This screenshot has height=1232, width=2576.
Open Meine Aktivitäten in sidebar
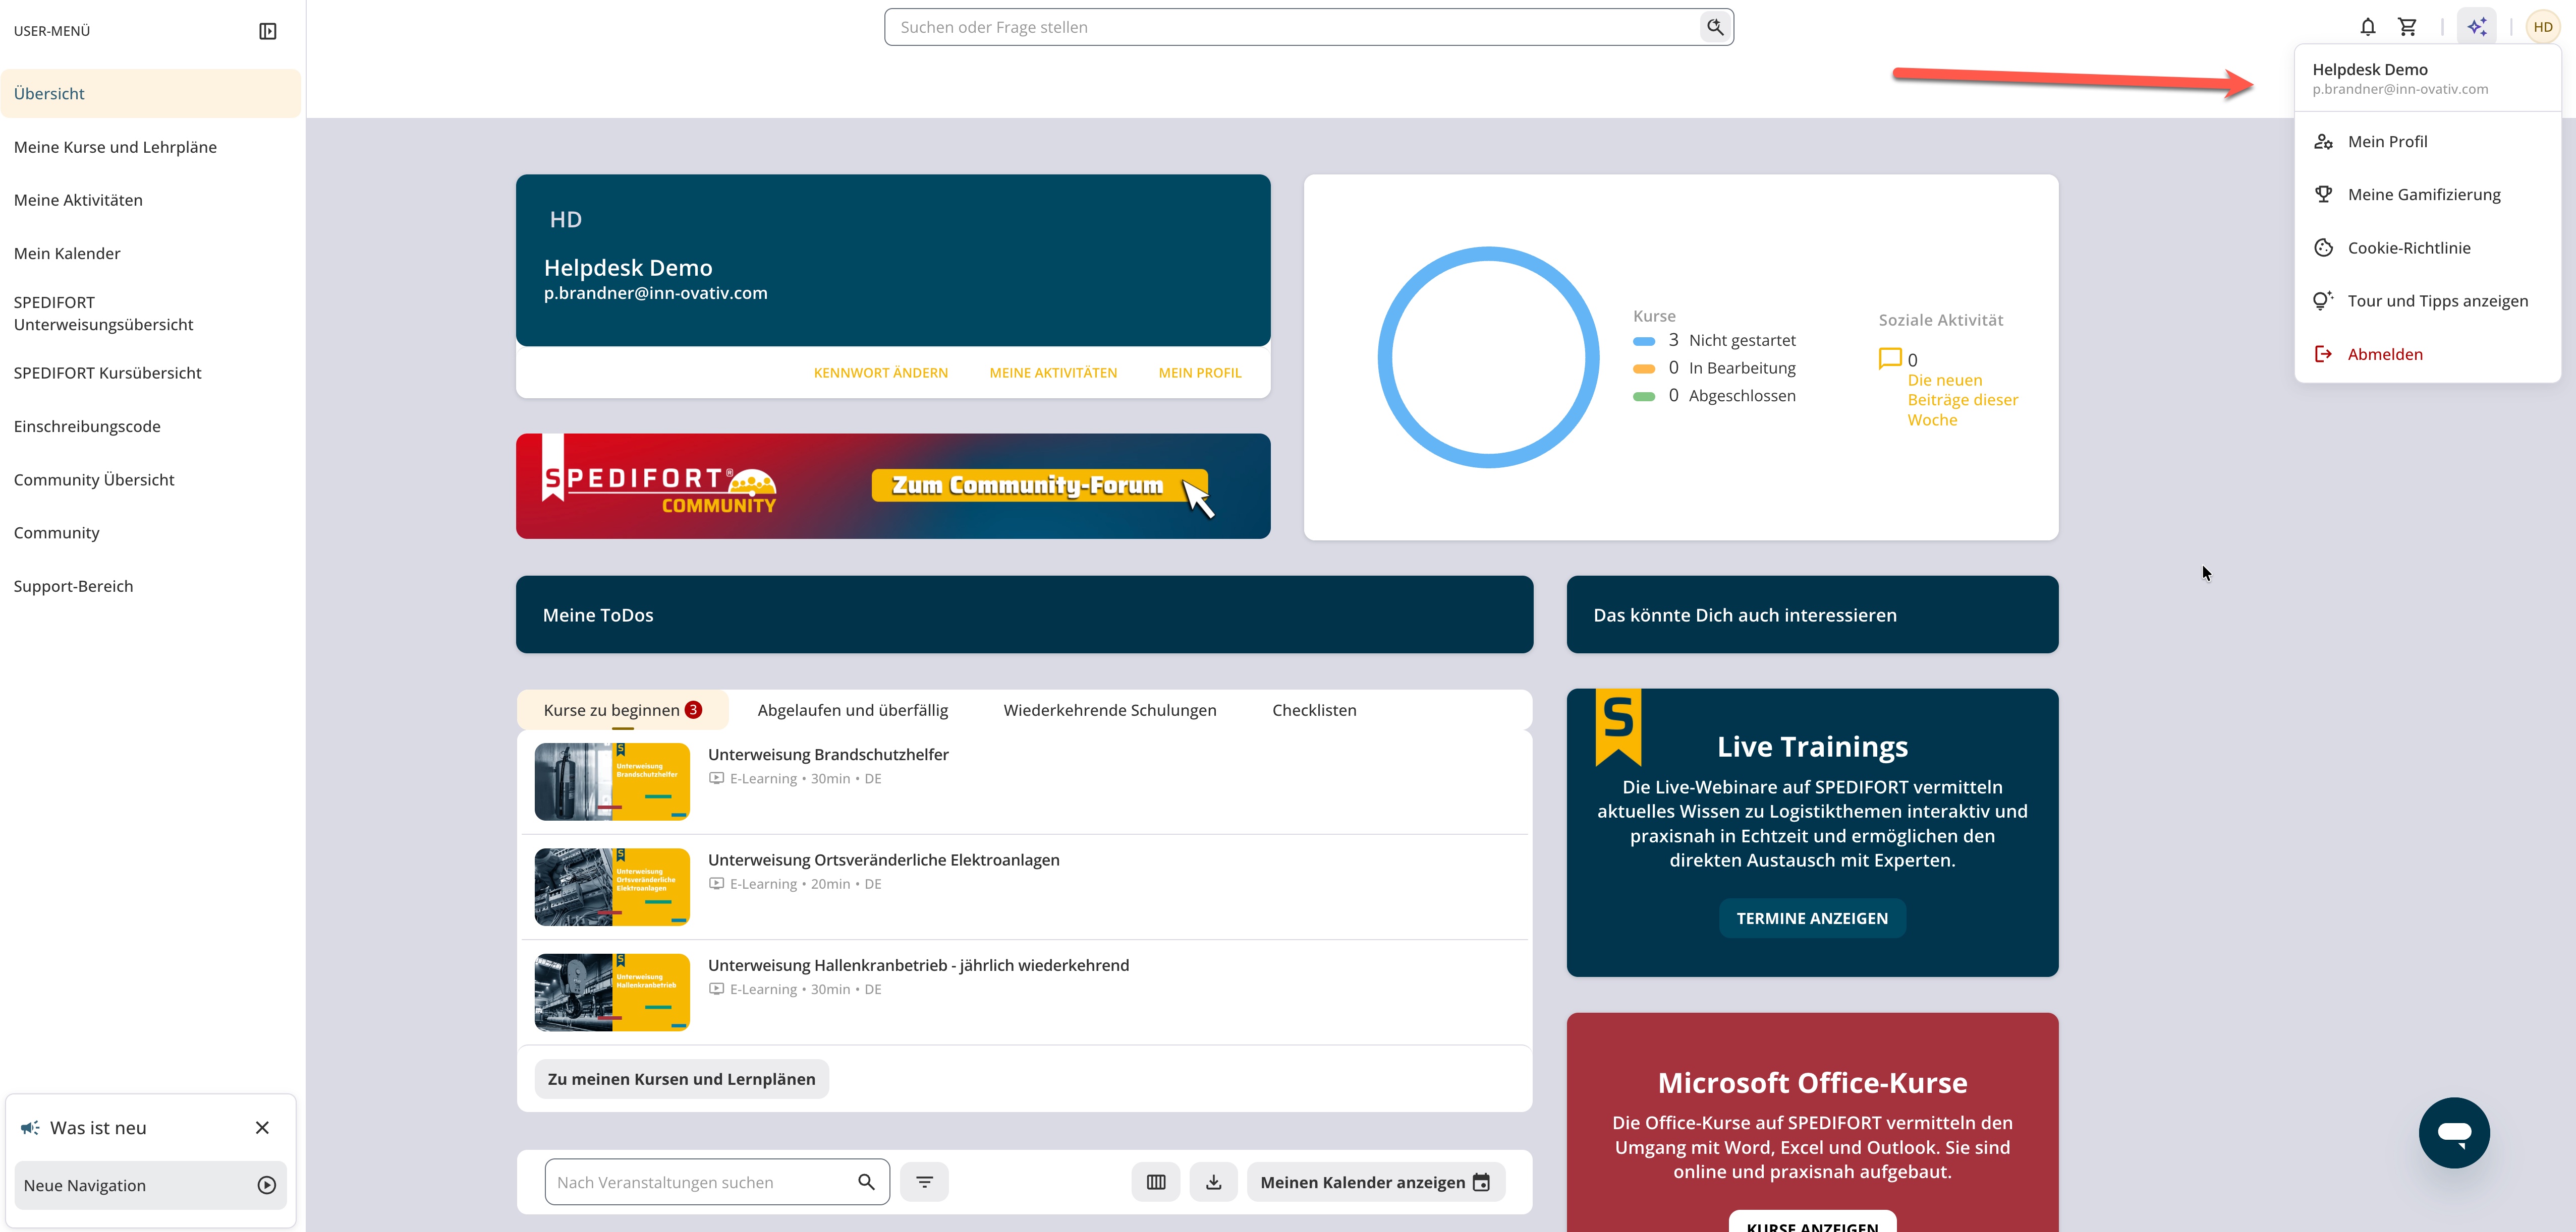click(150, 200)
